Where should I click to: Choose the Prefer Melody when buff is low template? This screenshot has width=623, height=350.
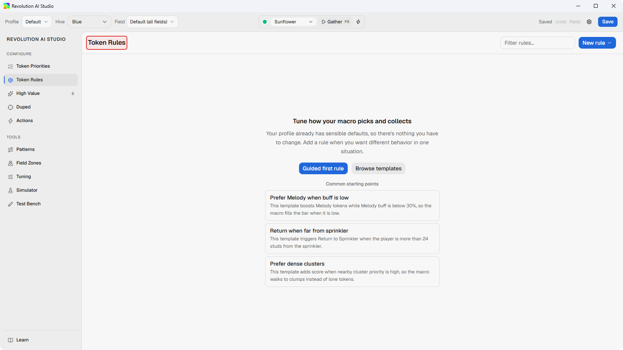tap(352, 205)
